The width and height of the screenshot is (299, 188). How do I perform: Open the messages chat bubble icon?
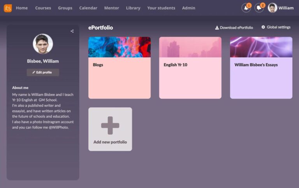259,8
